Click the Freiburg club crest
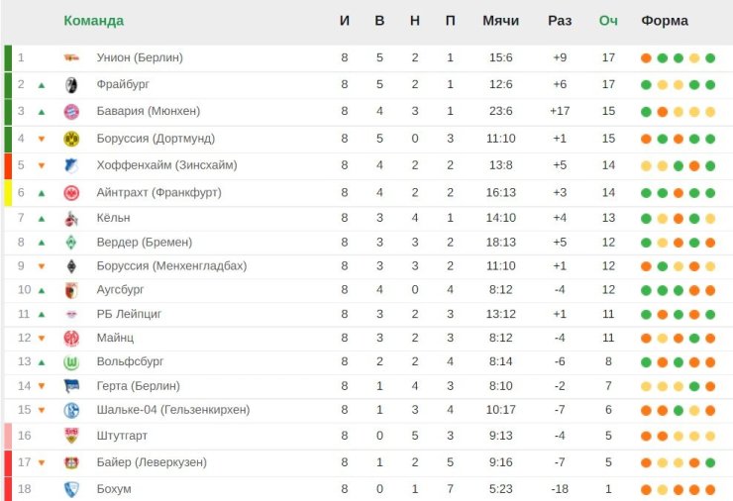Viewport: 733px width, 501px height. point(71,84)
